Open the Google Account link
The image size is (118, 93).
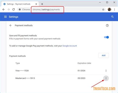pos(69,46)
